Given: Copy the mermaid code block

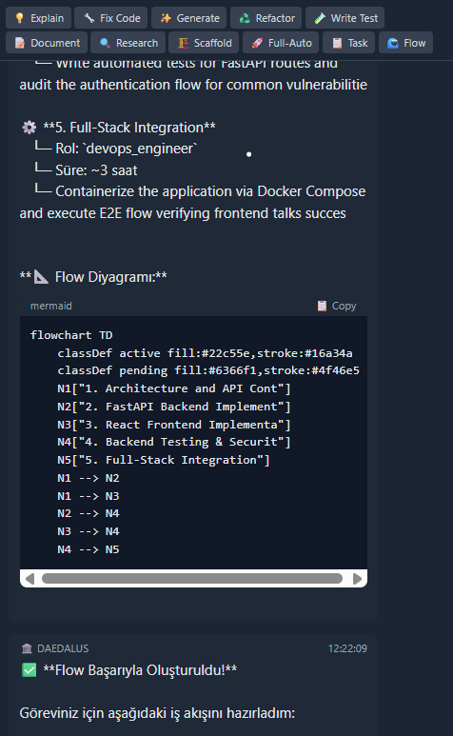Looking at the screenshot, I should (337, 306).
